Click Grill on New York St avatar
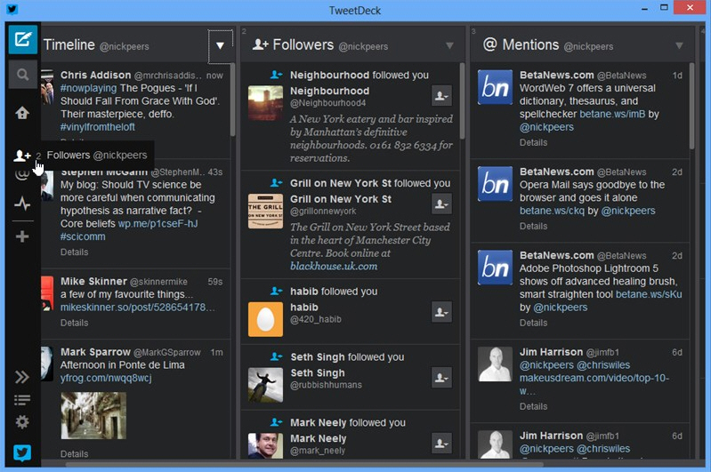This screenshot has height=472, width=711. click(266, 211)
